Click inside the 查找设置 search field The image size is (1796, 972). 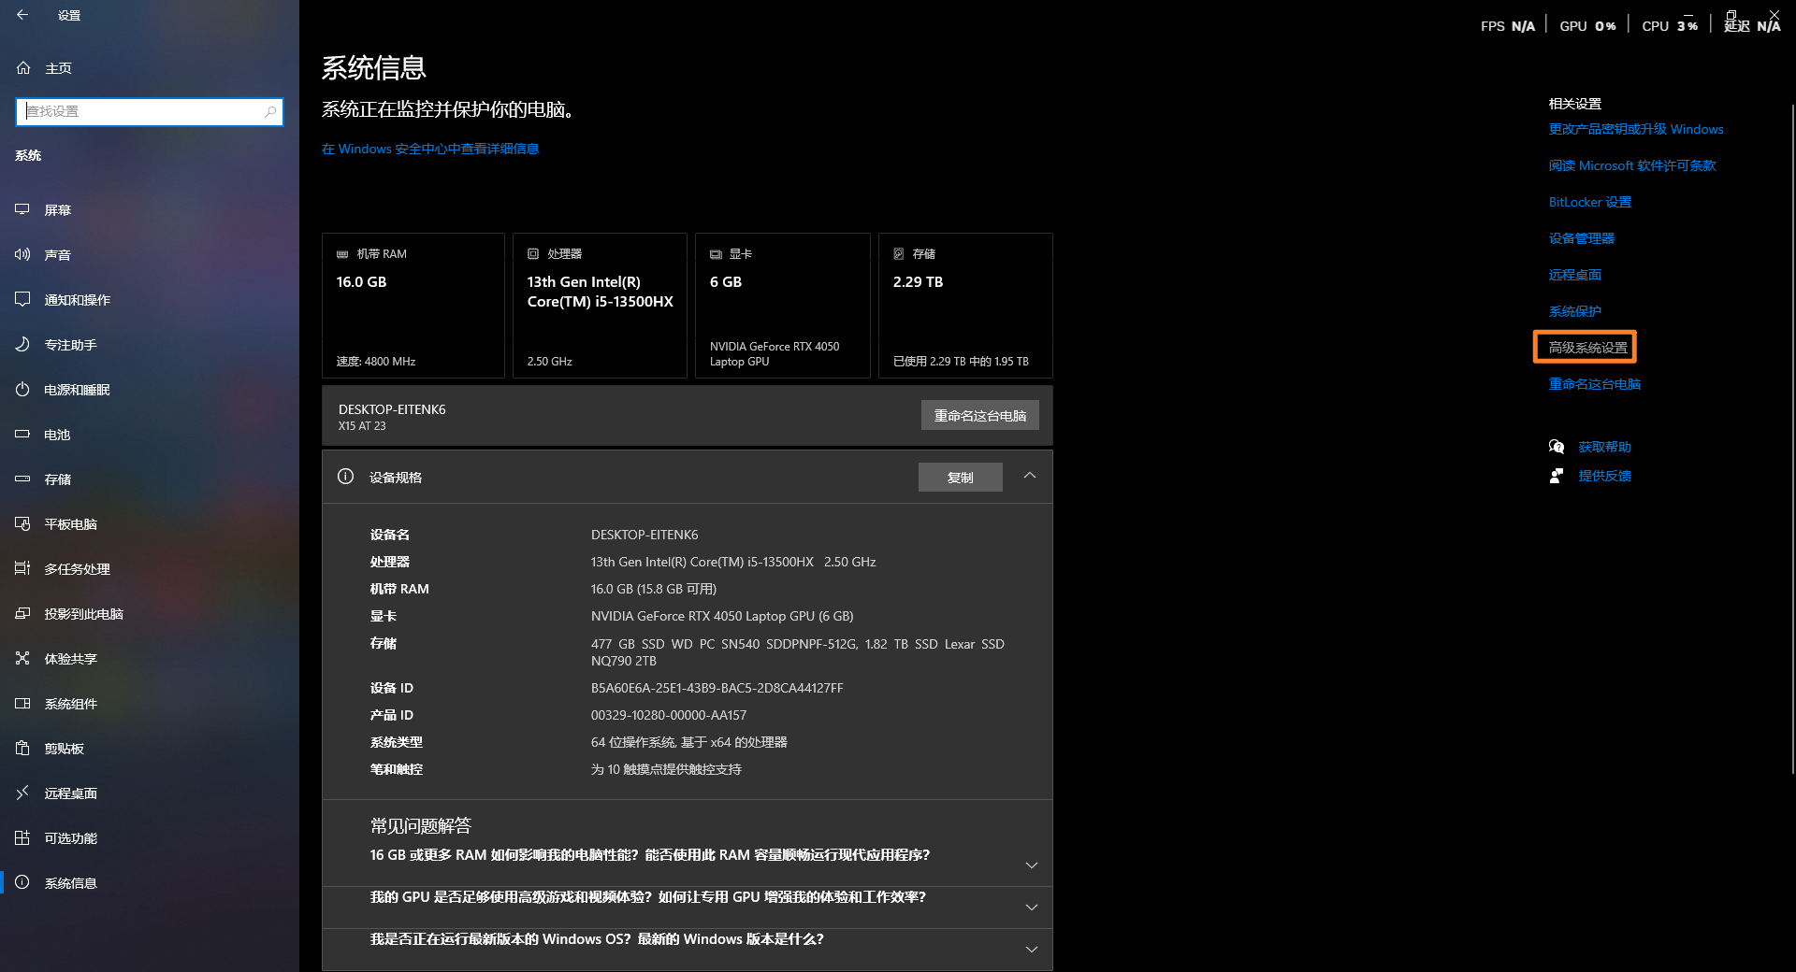click(150, 111)
